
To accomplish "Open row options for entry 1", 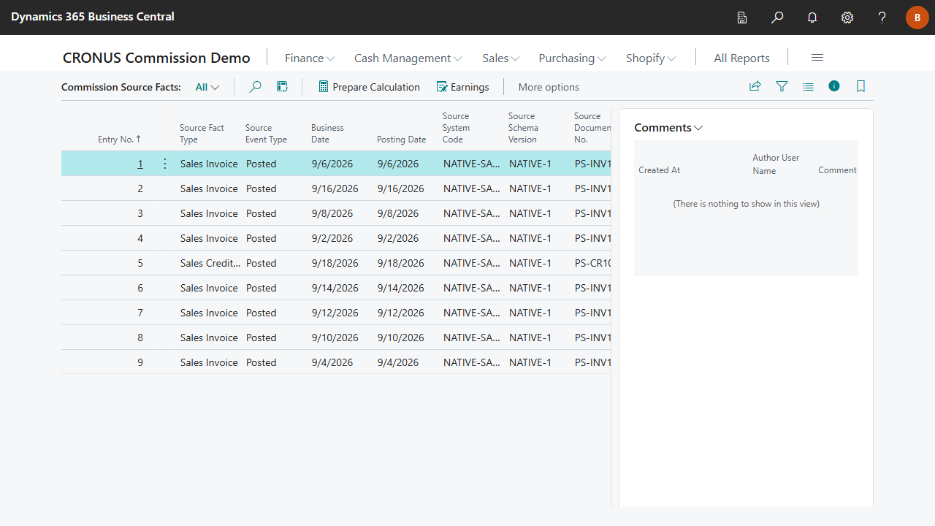I will [164, 164].
